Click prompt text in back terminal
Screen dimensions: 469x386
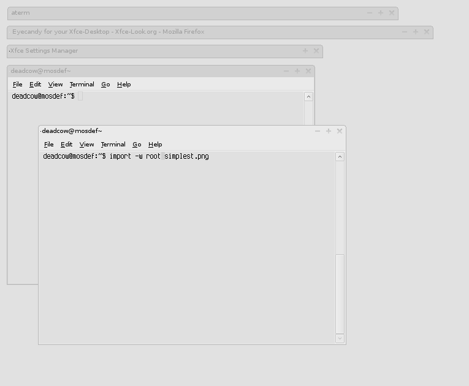[x=43, y=96]
